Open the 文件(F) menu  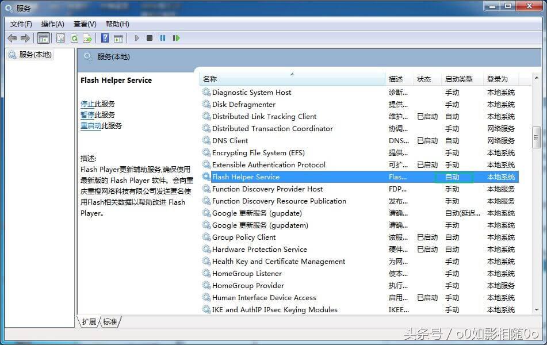[20, 24]
